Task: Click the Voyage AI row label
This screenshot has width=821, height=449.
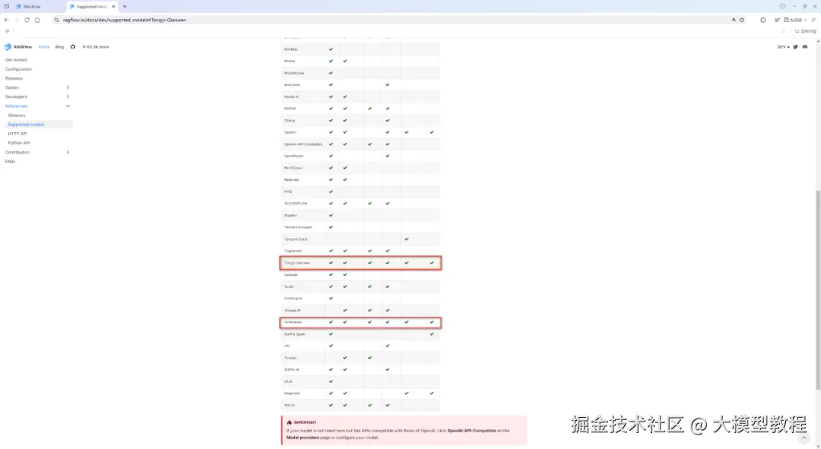Action: (x=292, y=310)
